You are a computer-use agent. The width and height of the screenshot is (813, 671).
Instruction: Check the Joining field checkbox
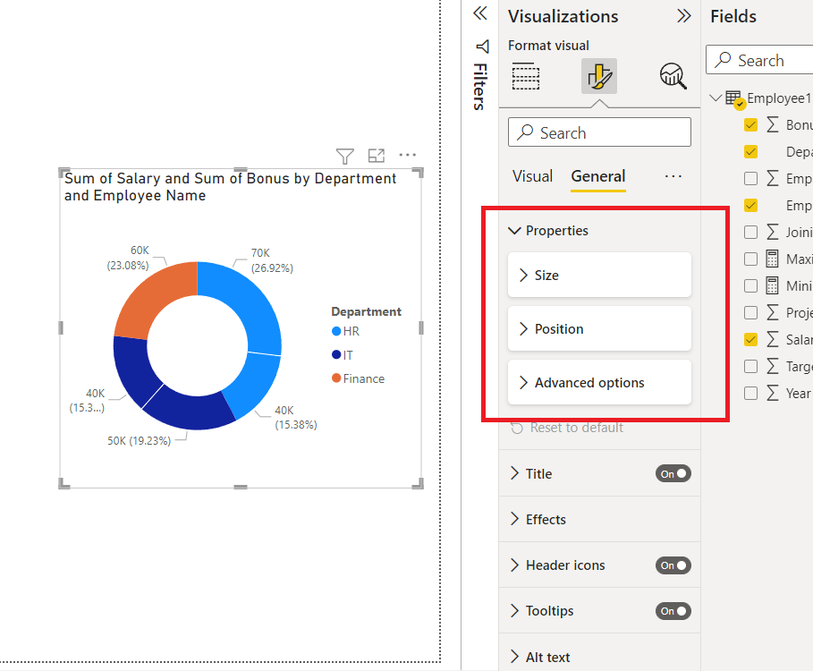tap(750, 232)
